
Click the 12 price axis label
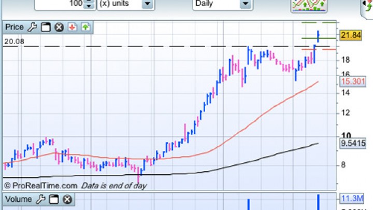click(346, 113)
